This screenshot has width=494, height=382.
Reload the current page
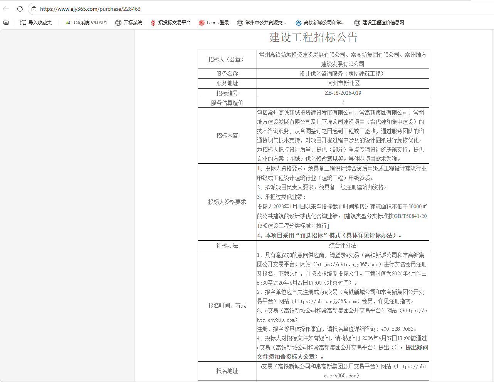pos(20,8)
